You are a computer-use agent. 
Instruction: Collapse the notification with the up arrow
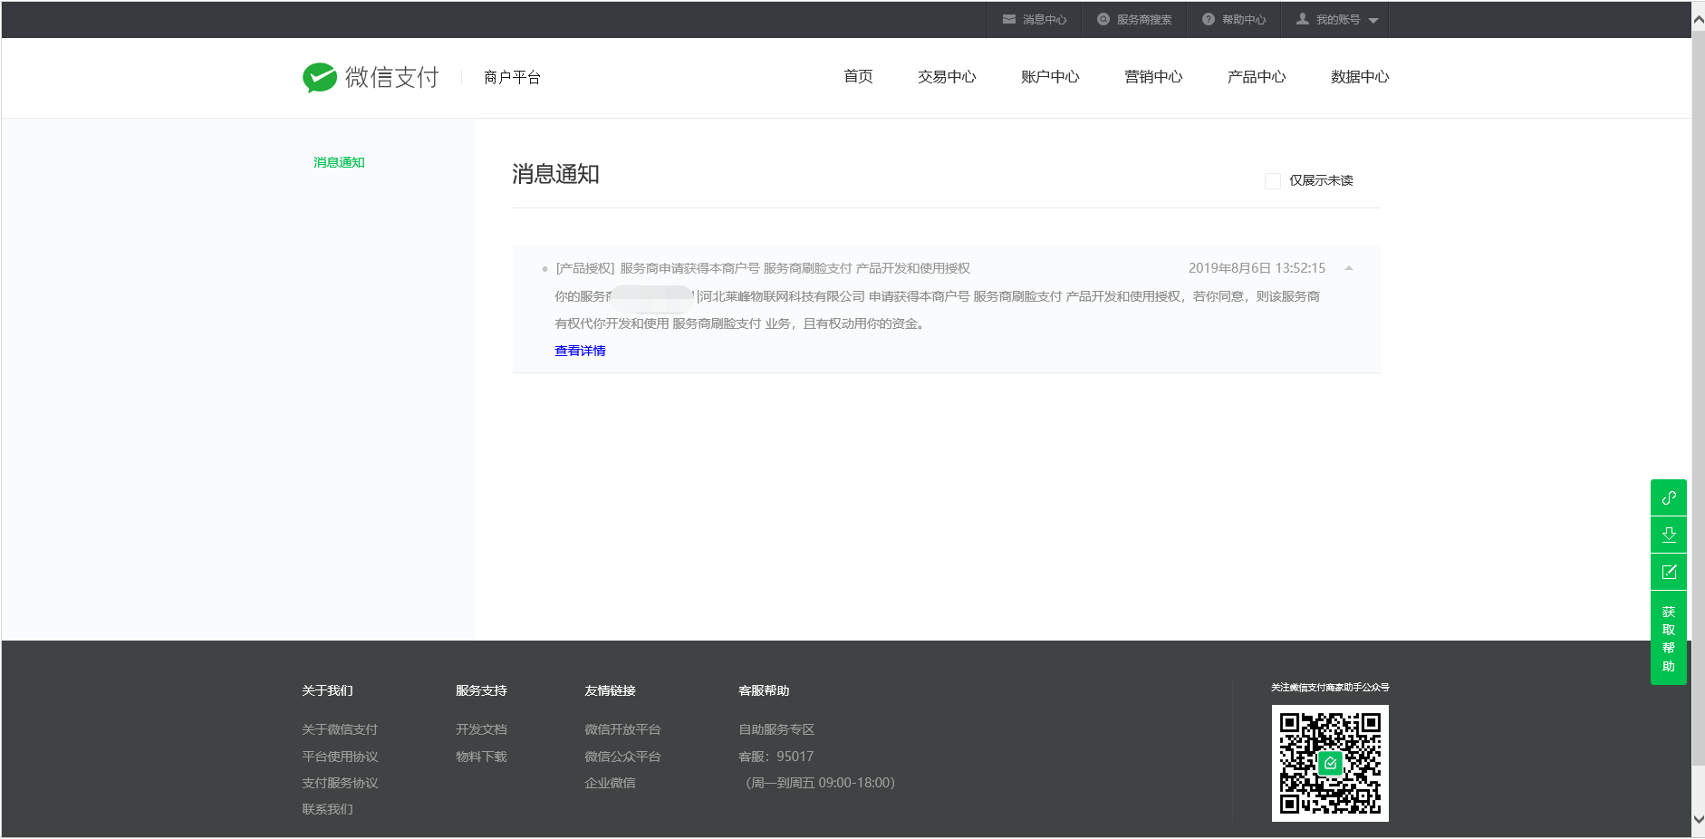[1348, 268]
